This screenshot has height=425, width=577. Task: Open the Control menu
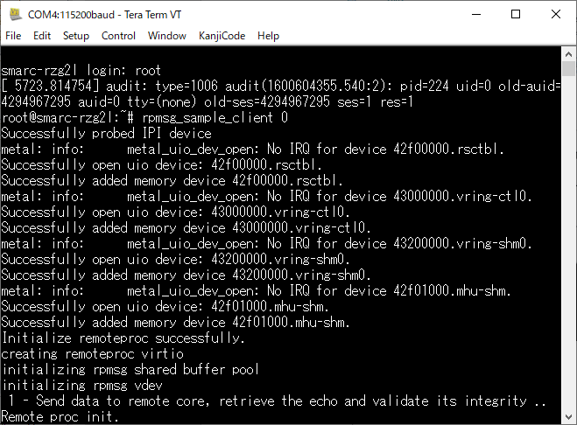[x=118, y=36]
